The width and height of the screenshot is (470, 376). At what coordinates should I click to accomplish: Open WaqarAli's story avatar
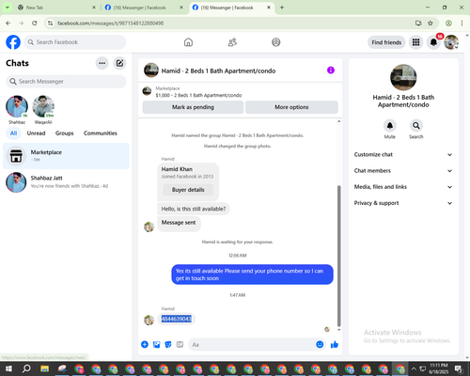click(43, 106)
